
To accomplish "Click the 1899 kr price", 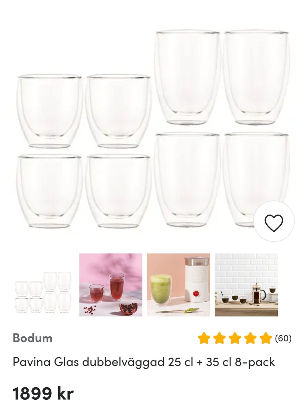I will coord(43,394).
